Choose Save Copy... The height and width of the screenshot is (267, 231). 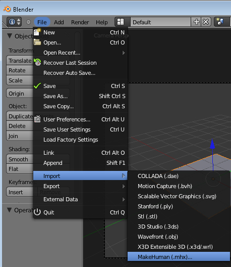(x=80, y=106)
